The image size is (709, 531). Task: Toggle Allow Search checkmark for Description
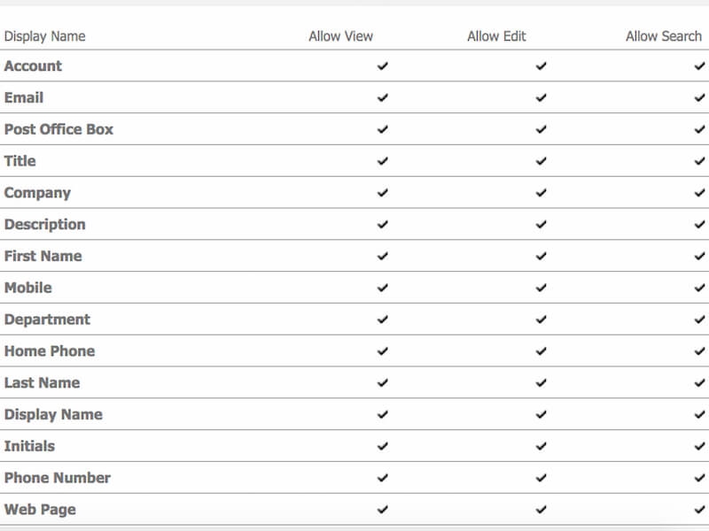[x=699, y=225]
